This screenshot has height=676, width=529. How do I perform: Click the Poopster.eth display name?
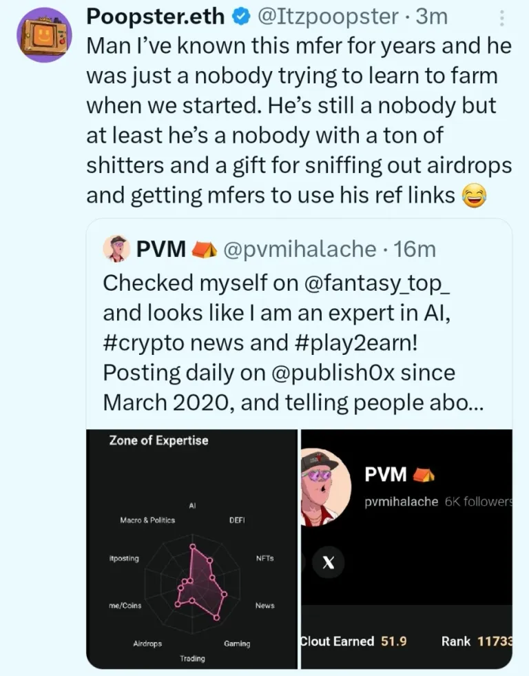[x=155, y=17]
